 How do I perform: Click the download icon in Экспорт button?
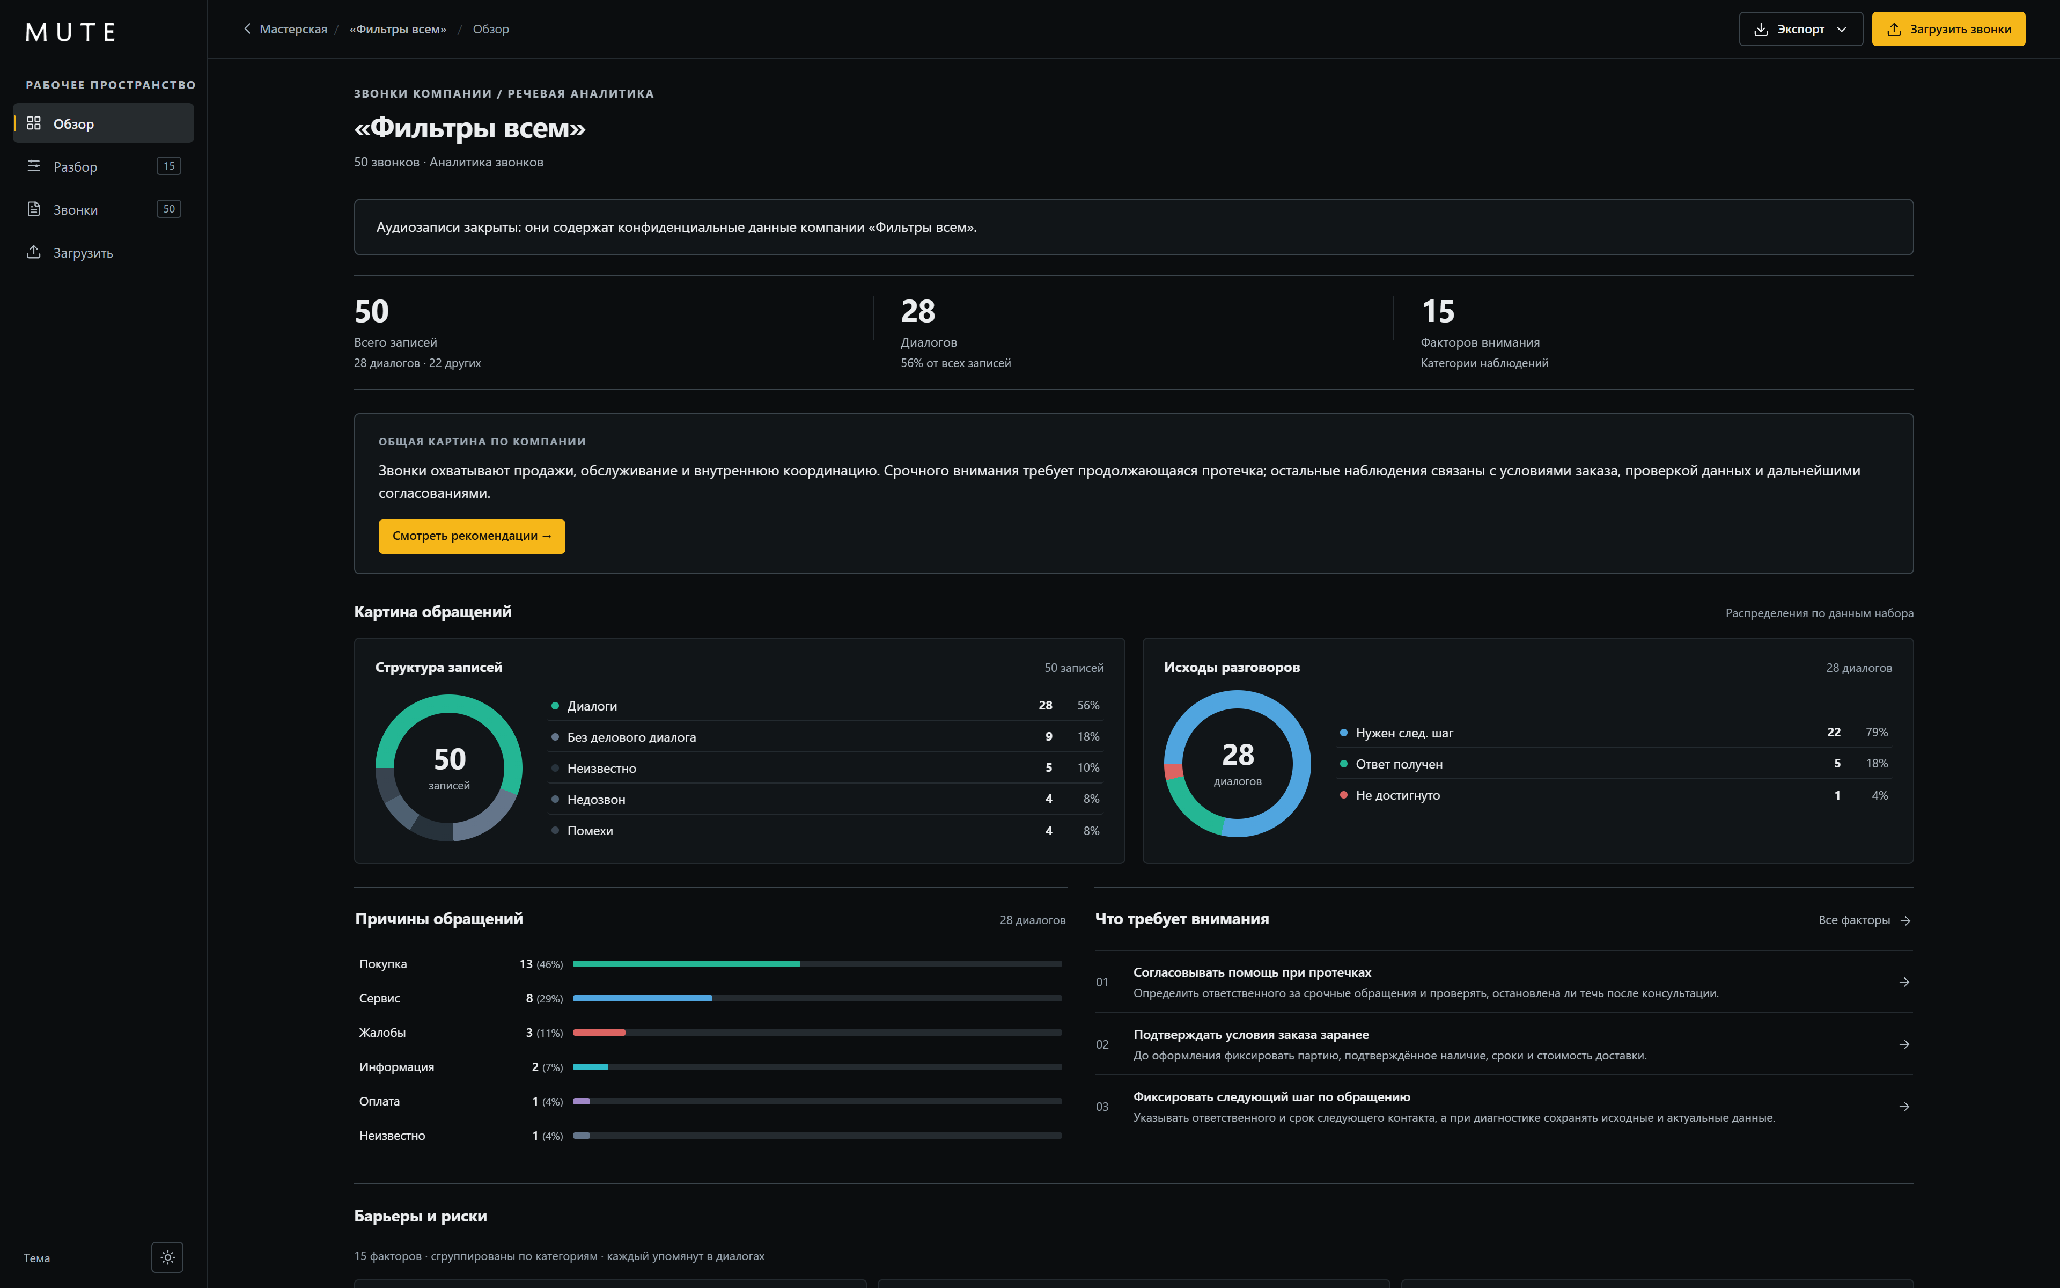click(x=1761, y=29)
